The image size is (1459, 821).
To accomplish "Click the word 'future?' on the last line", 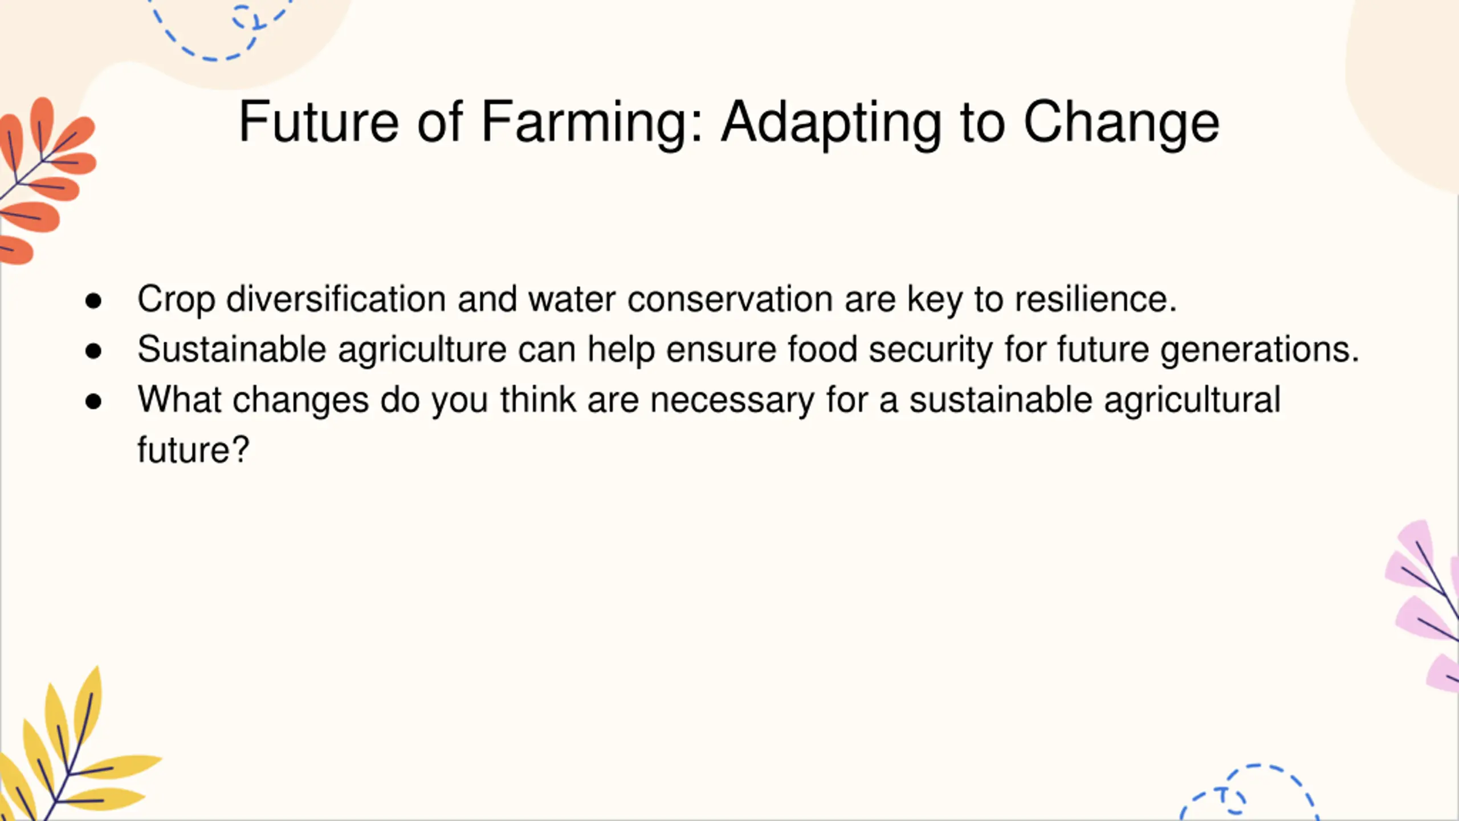I will click(194, 450).
